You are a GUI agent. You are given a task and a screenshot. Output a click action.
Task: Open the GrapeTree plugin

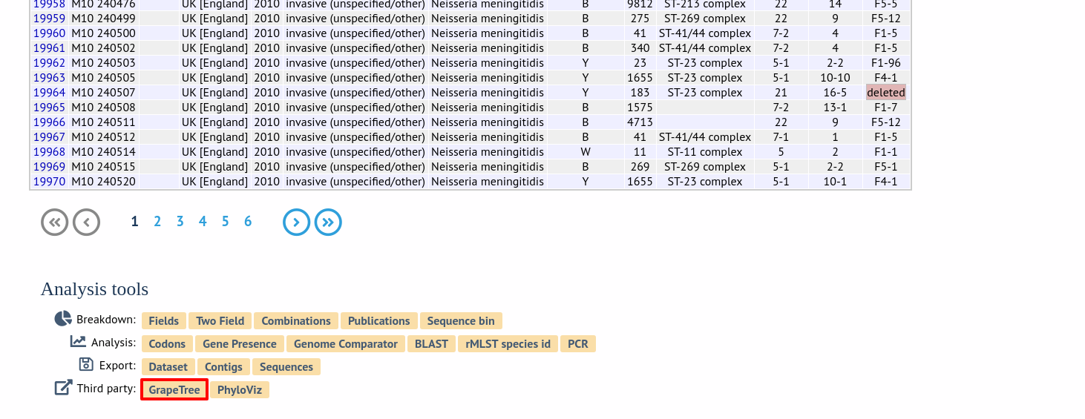pyautogui.click(x=174, y=389)
